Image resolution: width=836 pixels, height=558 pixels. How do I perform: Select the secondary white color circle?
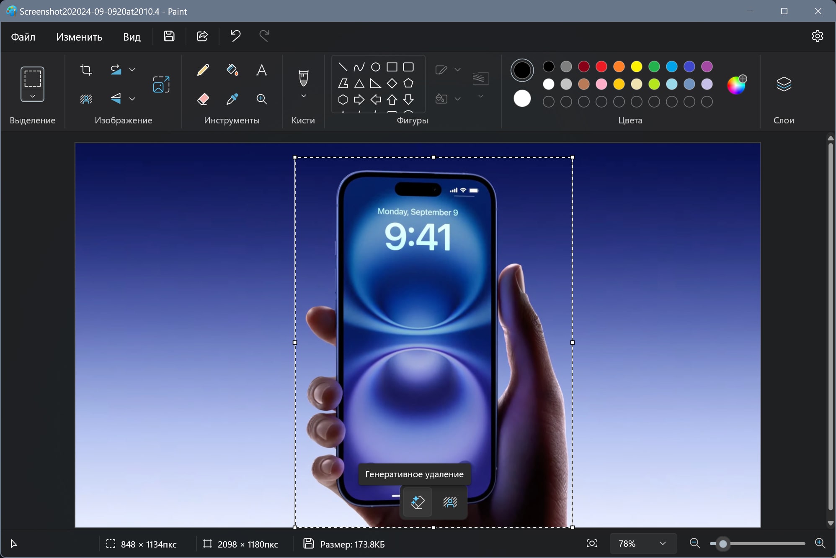click(x=522, y=99)
